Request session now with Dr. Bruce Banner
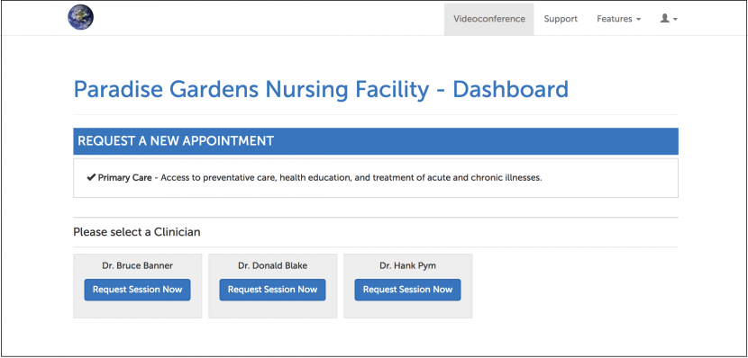This screenshot has width=748, height=358. pos(137,290)
